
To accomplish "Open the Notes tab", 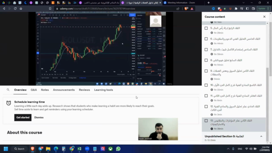I will 45,90.
